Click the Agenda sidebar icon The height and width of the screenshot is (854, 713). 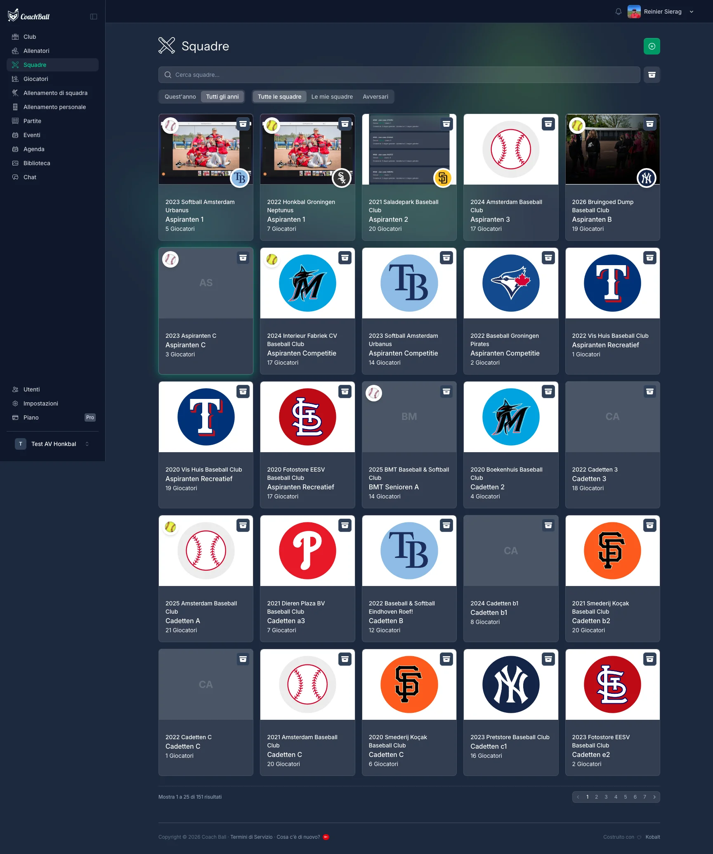15,149
